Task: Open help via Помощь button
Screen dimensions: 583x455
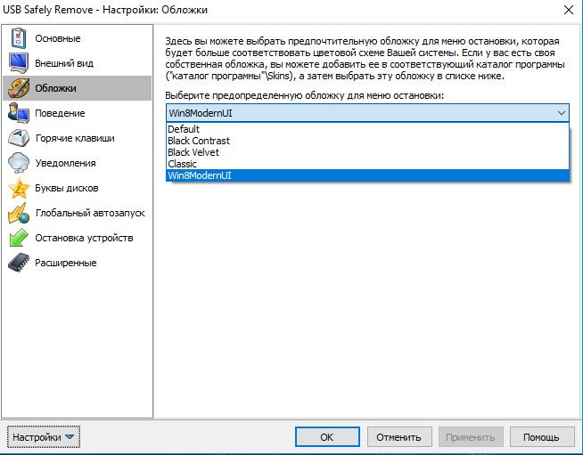Action: click(542, 437)
